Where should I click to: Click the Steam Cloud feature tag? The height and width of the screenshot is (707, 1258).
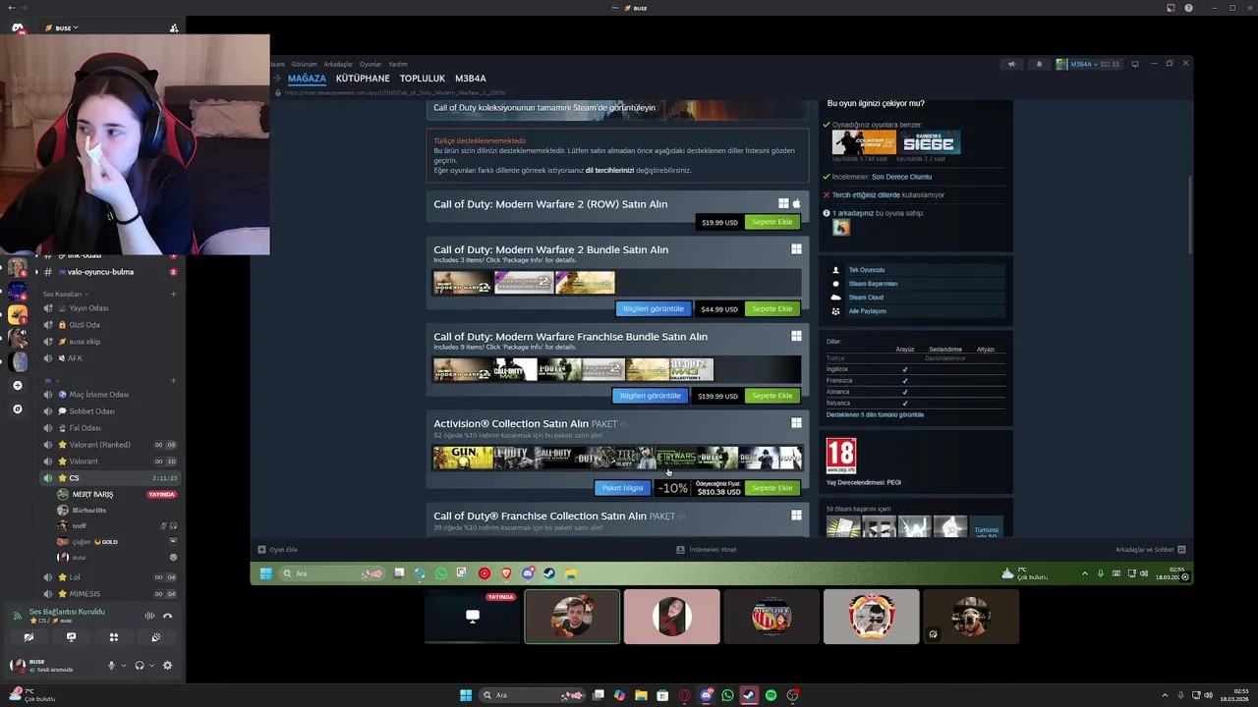pos(916,298)
